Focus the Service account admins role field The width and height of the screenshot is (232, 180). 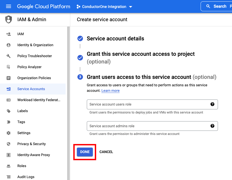coord(152,126)
